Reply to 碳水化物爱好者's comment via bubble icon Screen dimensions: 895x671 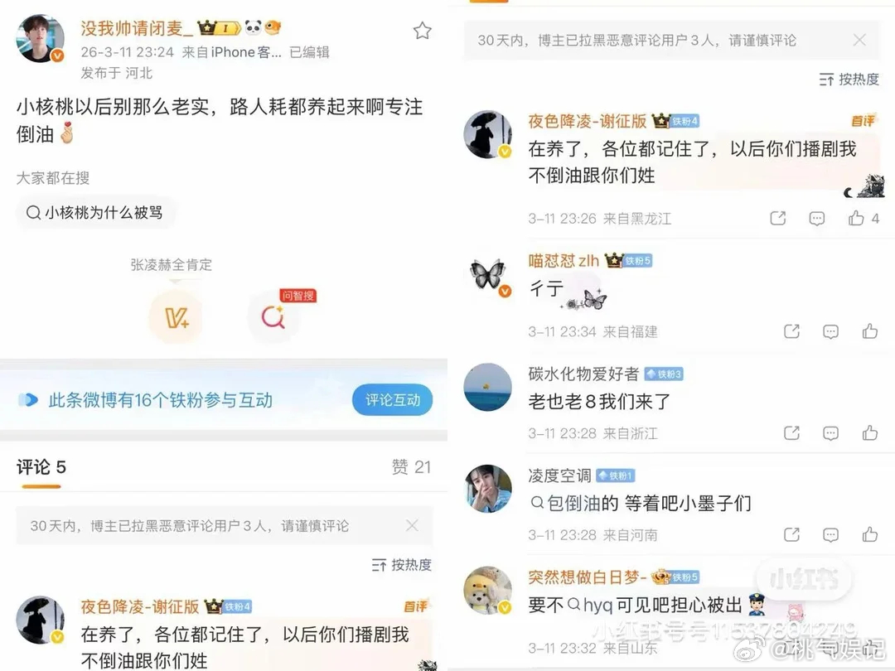click(x=830, y=433)
